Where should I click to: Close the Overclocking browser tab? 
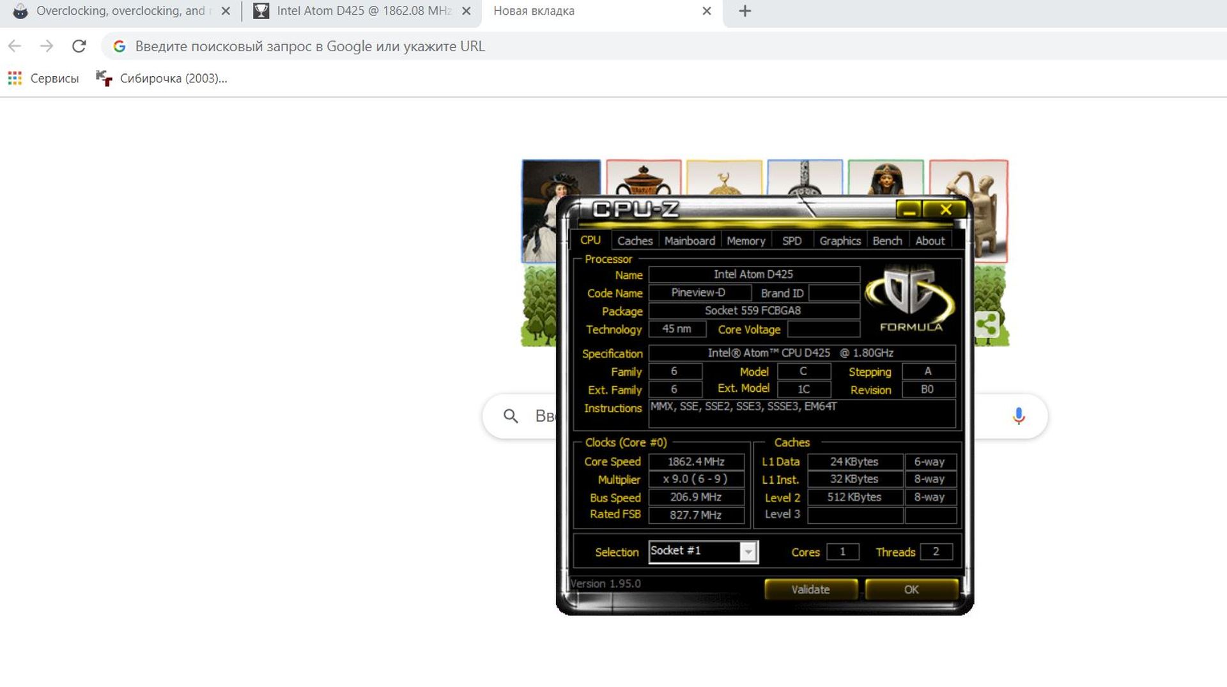pos(226,11)
